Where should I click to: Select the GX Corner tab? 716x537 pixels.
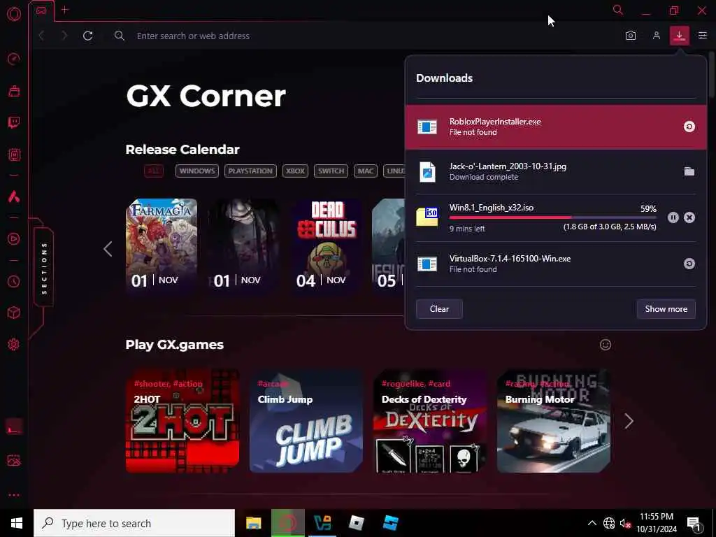click(41, 10)
